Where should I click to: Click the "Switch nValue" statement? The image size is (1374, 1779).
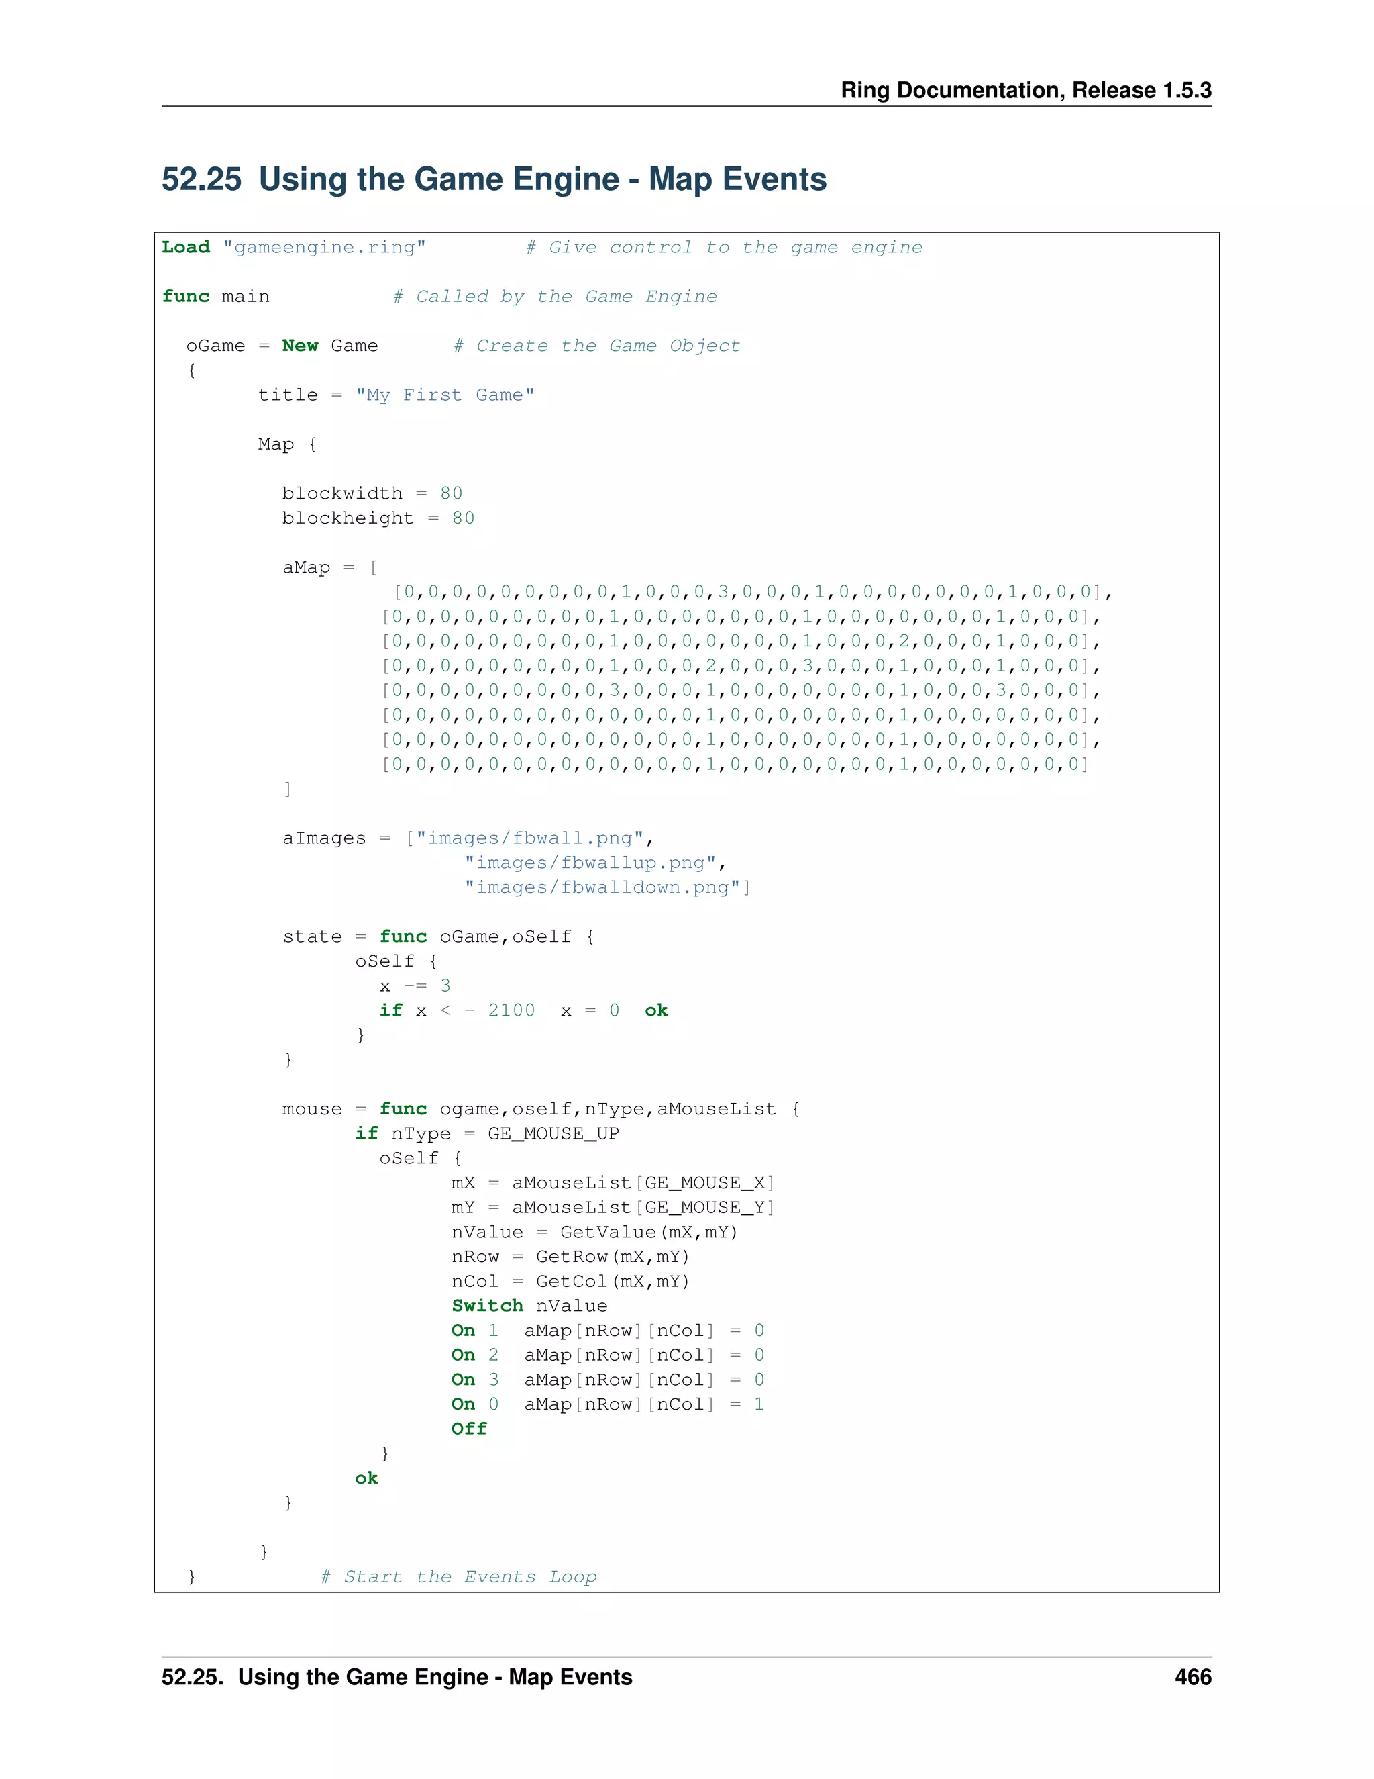529,1306
